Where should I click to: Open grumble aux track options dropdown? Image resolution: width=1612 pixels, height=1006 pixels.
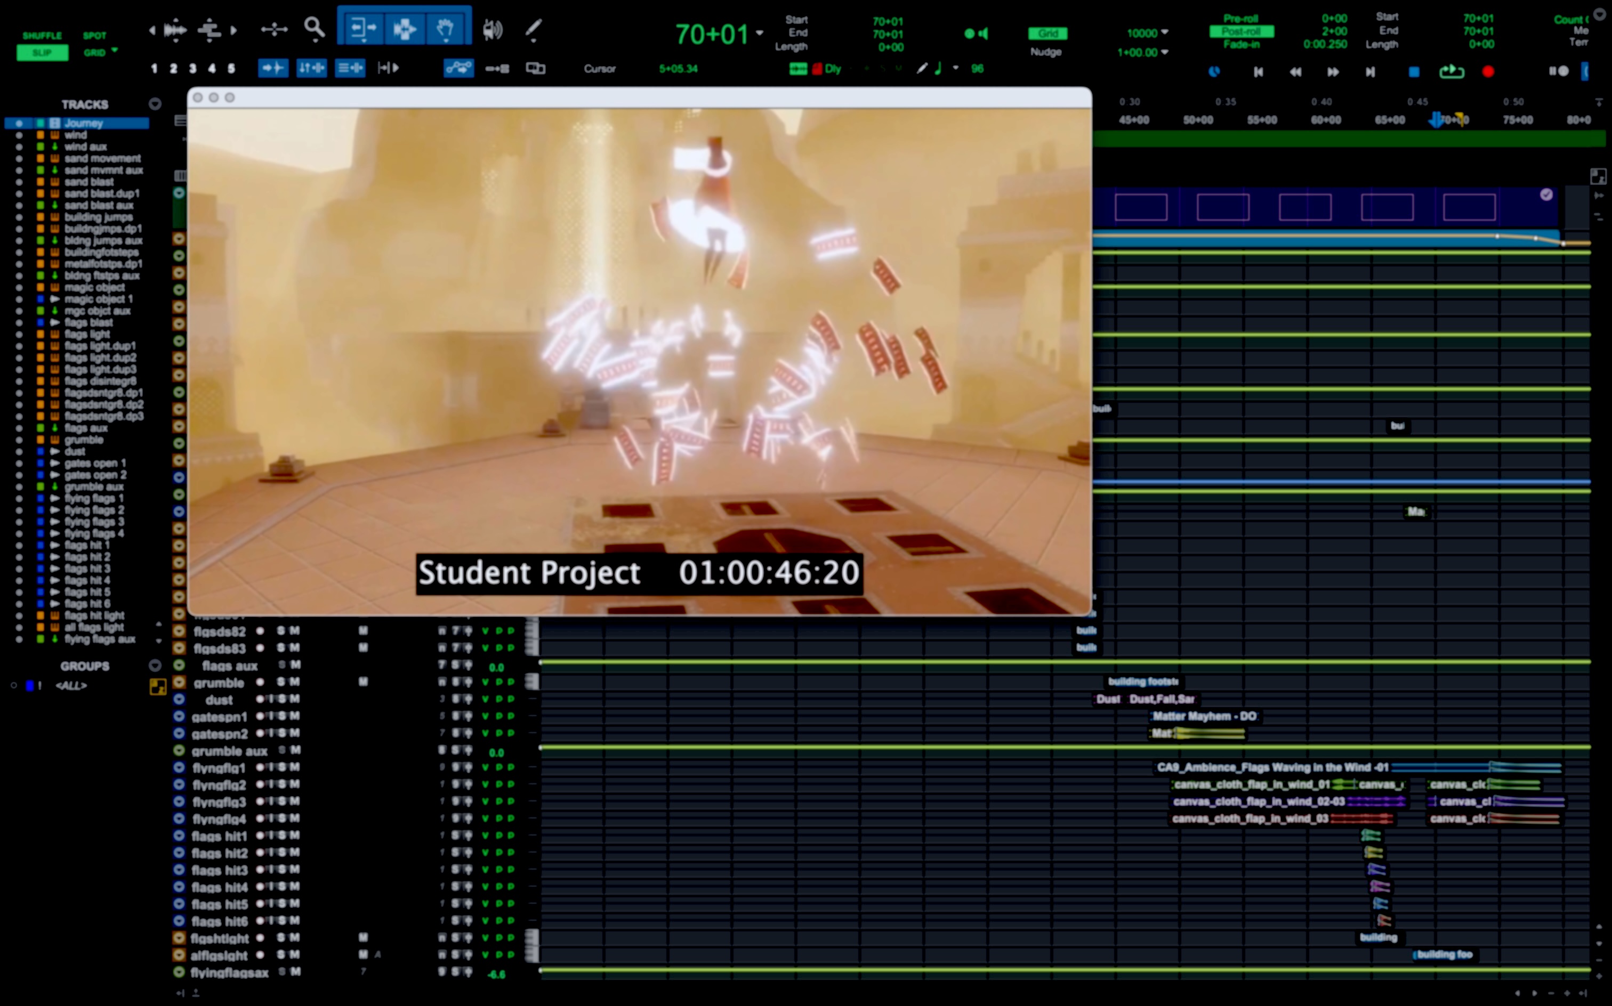(179, 751)
